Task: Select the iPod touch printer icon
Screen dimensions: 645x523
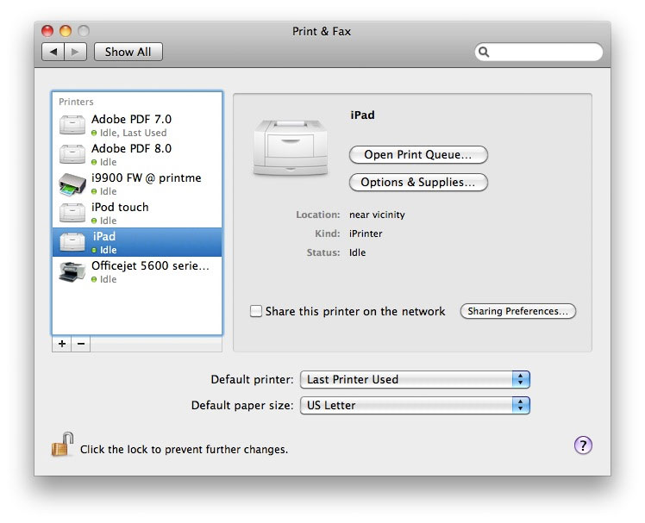Action: point(72,213)
